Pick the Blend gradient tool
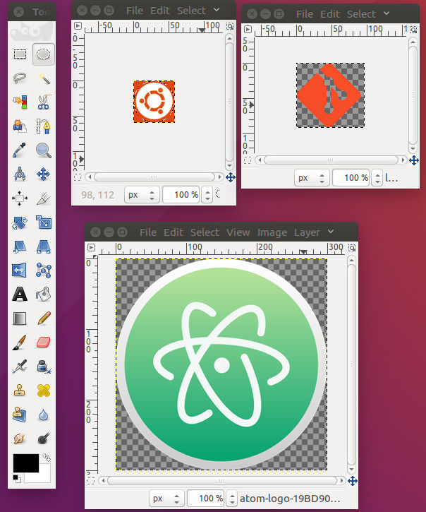The image size is (426, 512). click(20, 318)
